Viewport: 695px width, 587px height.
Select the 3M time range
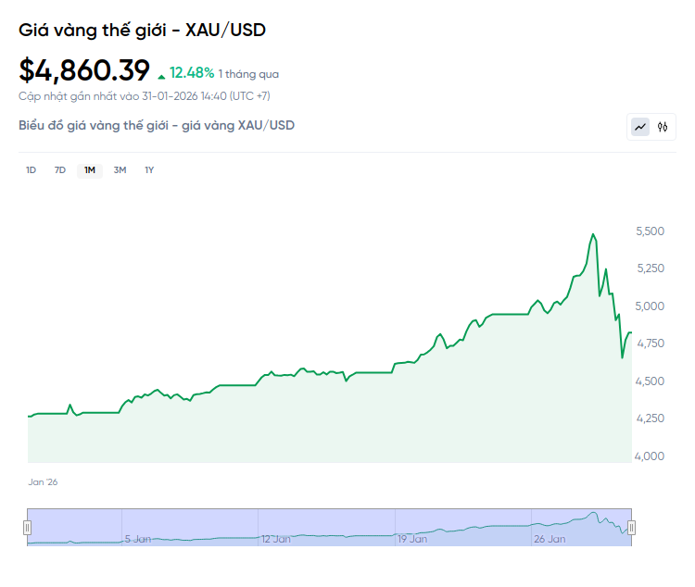[120, 169]
